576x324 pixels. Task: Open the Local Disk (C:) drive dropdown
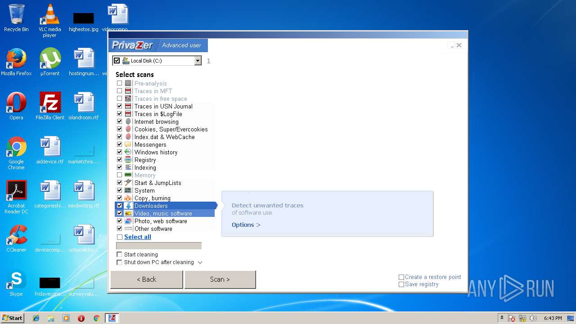pos(198,61)
